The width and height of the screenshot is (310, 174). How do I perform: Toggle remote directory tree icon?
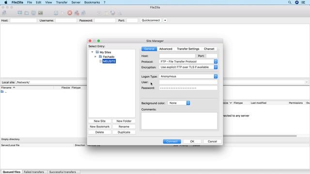[x=33, y=13]
